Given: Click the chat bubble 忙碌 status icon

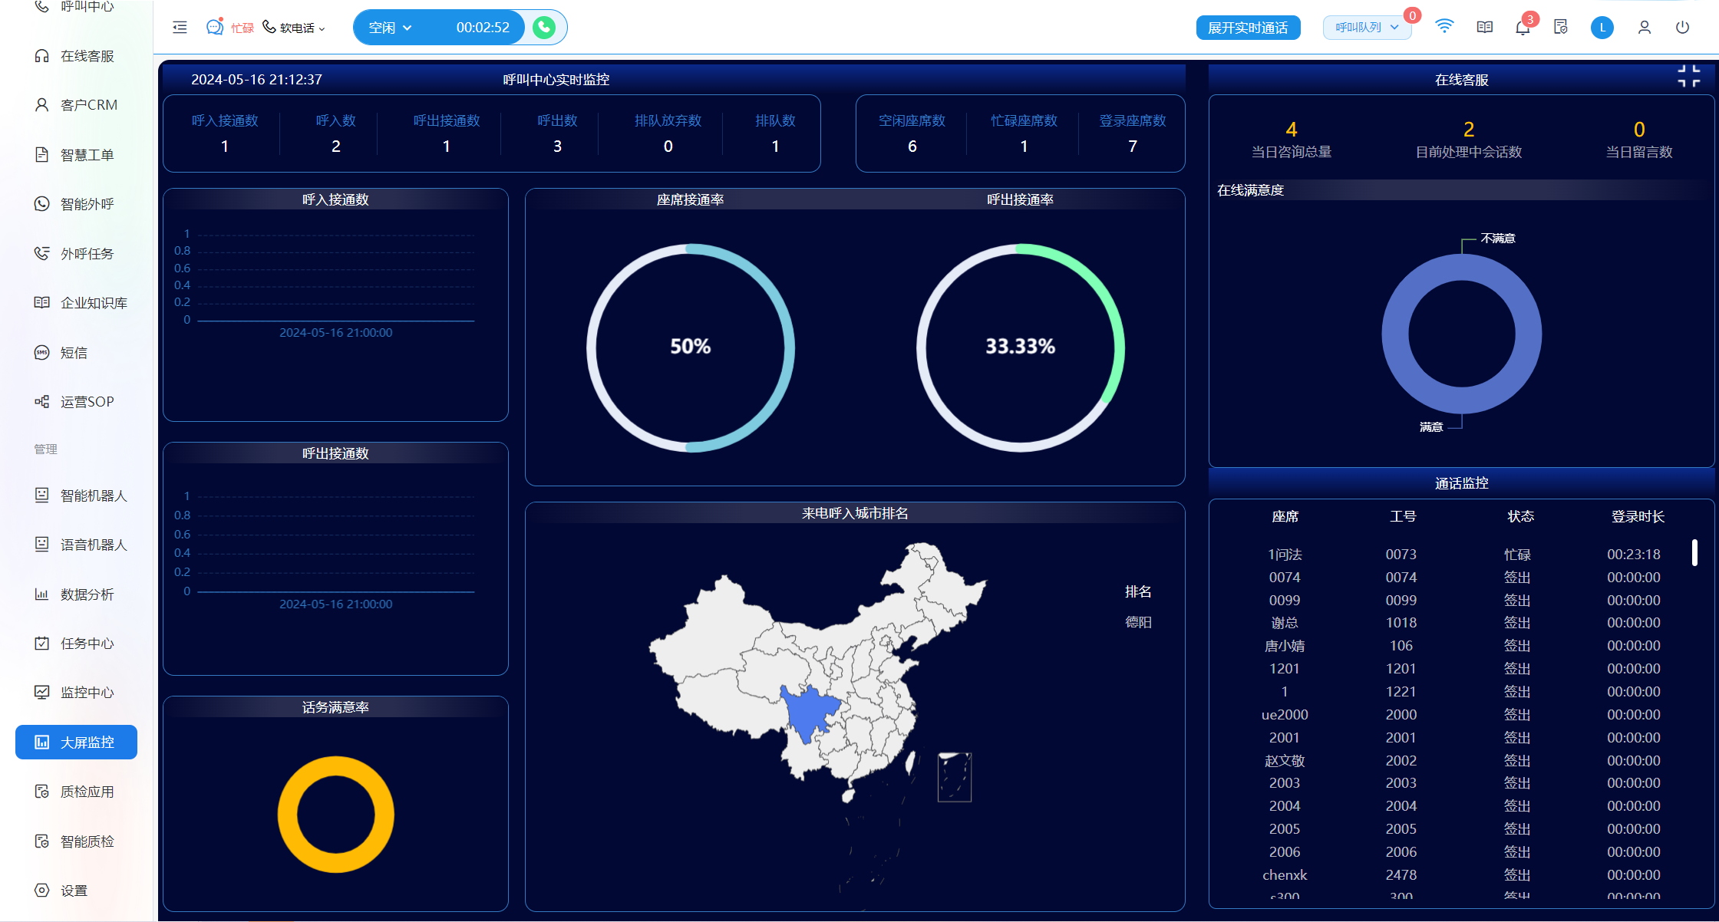Looking at the screenshot, I should (215, 27).
